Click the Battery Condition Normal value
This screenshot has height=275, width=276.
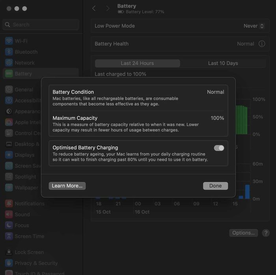coord(215,92)
